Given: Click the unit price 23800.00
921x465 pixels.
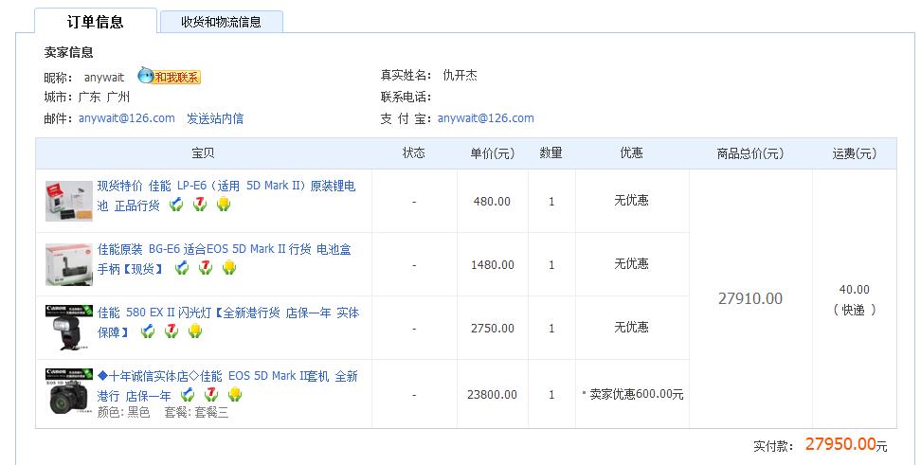Looking at the screenshot, I should point(492,395).
